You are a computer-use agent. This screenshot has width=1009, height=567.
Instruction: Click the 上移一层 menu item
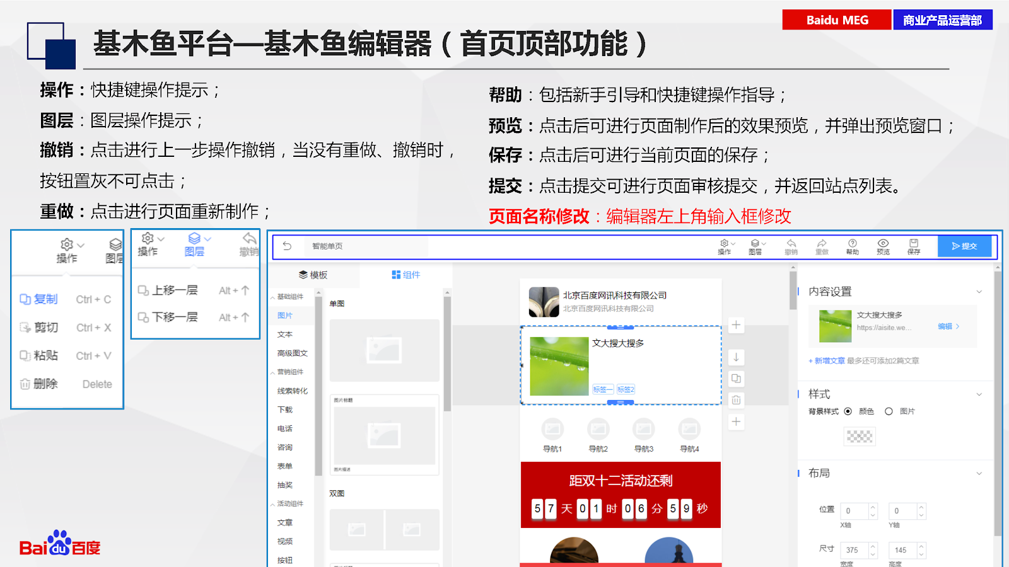click(194, 290)
